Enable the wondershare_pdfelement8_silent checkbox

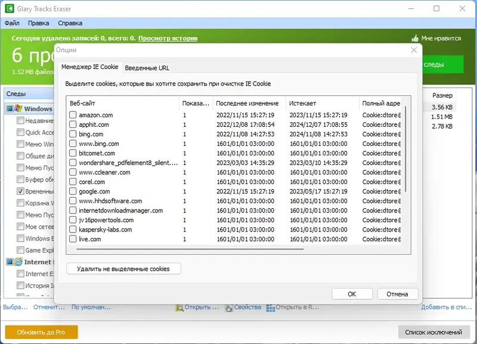pyautogui.click(x=73, y=162)
